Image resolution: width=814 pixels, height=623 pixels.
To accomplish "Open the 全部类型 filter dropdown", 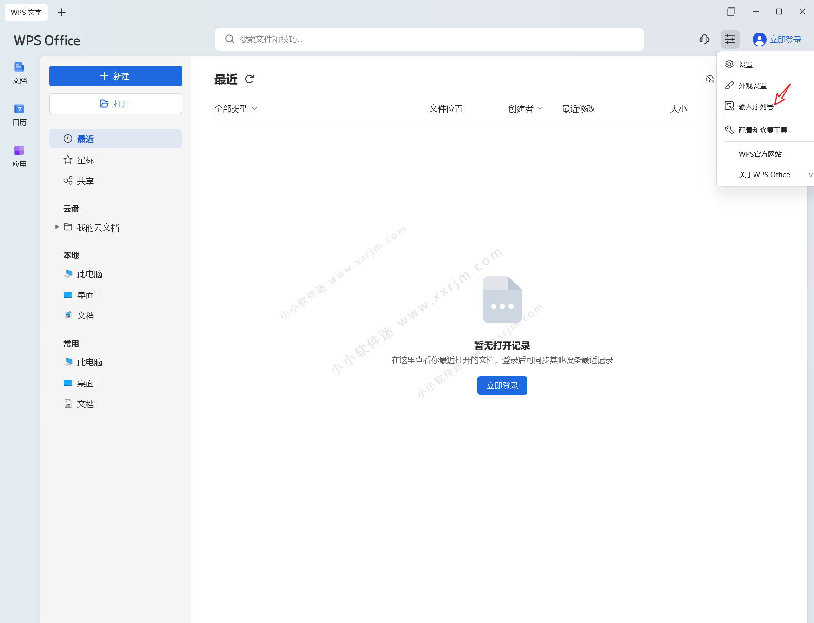I will pos(236,108).
